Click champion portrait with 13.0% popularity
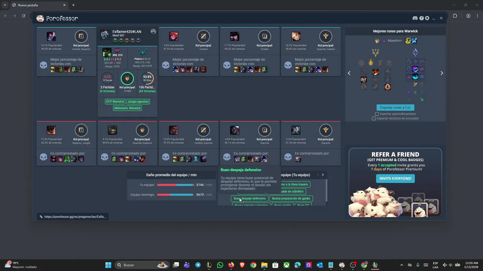This screenshot has height=271, width=483. pyautogui.click(x=174, y=130)
